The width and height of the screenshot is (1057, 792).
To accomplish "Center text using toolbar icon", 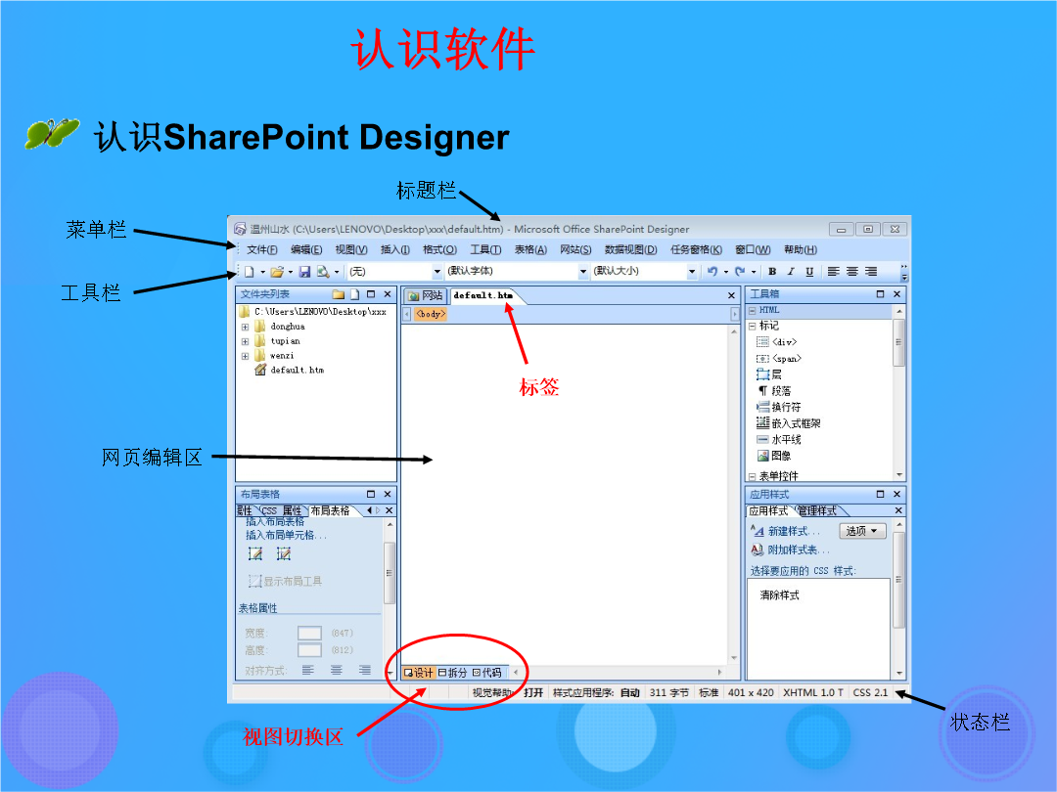I will 852,272.
